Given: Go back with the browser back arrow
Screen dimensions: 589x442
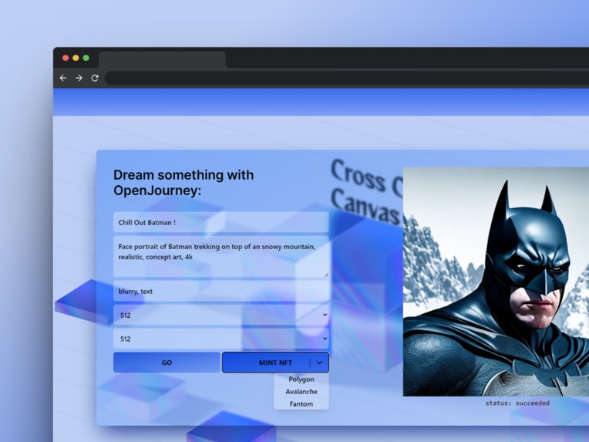Looking at the screenshot, I should (x=62, y=78).
